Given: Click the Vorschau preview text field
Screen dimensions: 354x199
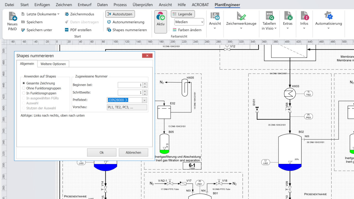Looking at the screenshot, I should pos(127,107).
